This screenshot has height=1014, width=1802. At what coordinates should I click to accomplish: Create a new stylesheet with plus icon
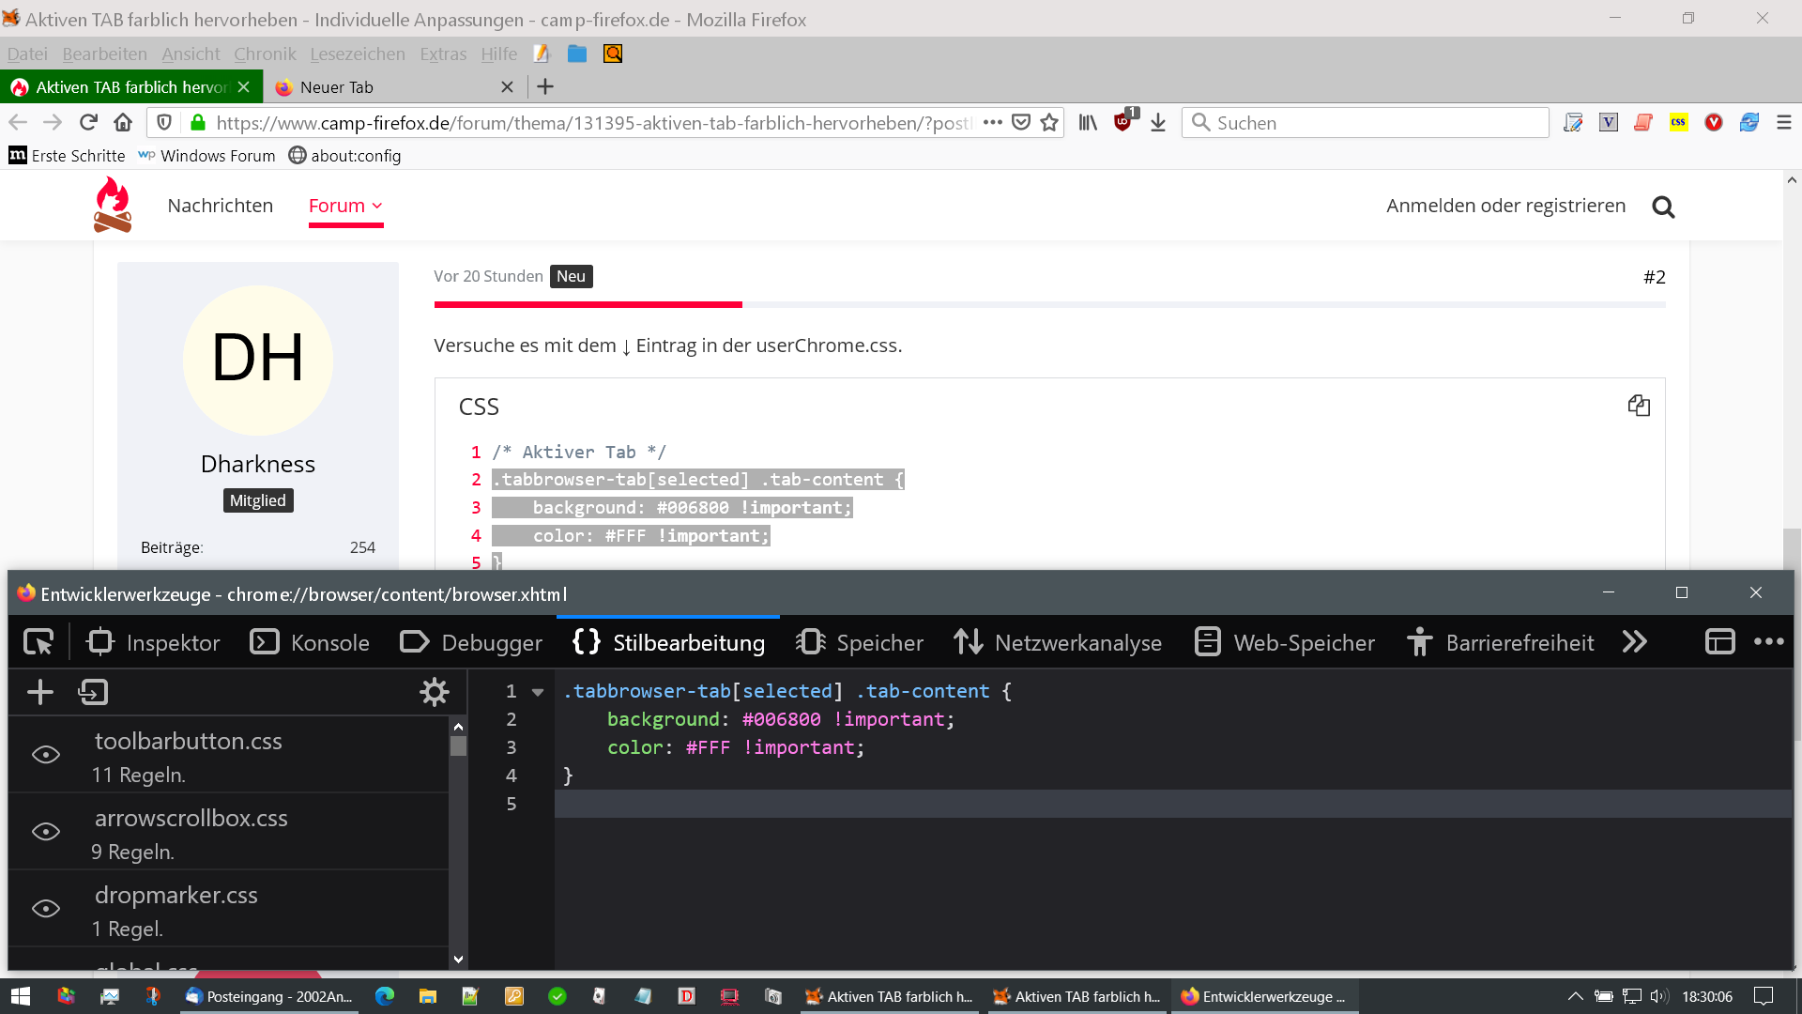40,693
